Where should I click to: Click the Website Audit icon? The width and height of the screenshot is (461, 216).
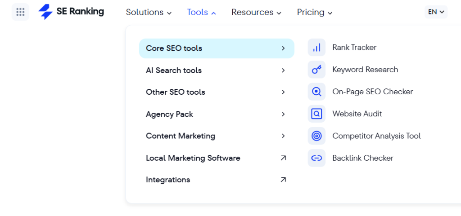coord(316,114)
